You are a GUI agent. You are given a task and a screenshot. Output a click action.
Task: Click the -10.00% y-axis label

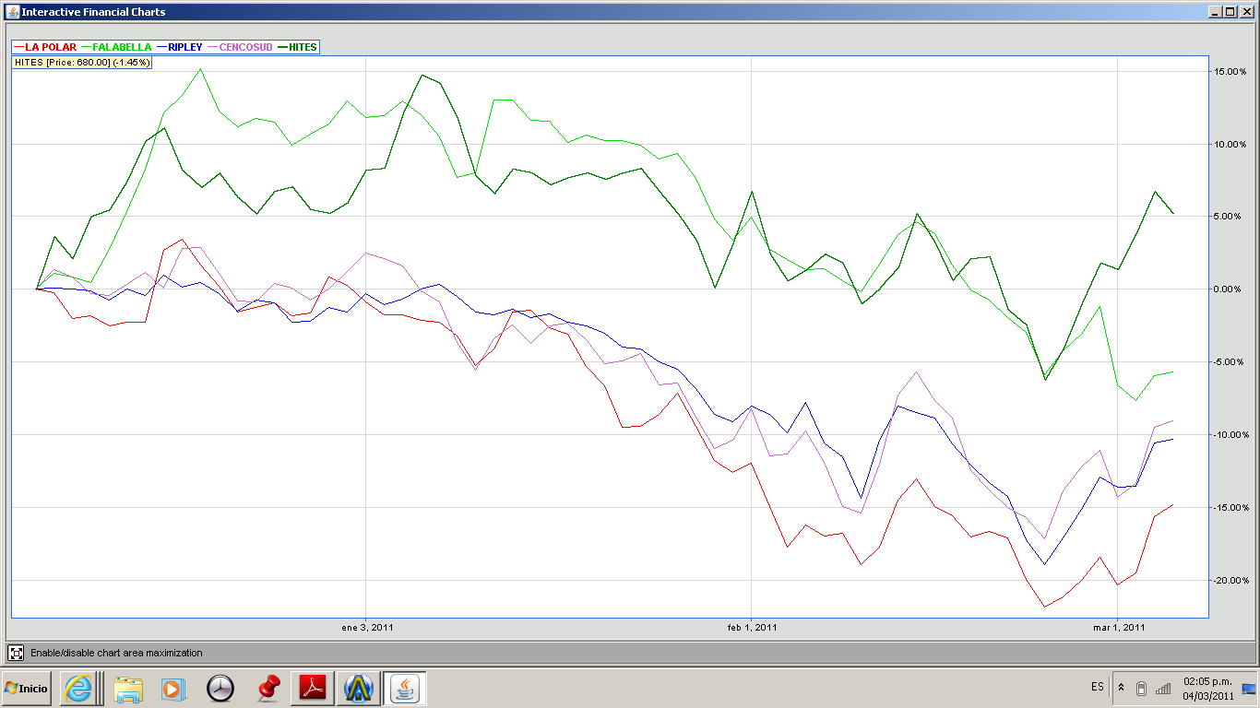[1230, 434]
